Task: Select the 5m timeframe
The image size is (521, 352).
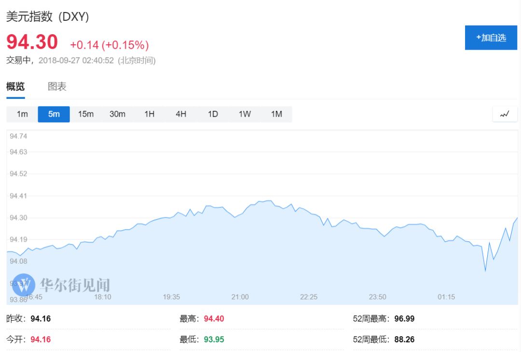Action: pos(54,114)
